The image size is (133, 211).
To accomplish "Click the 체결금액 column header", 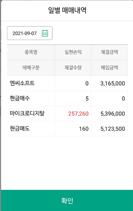I will click(110, 52).
